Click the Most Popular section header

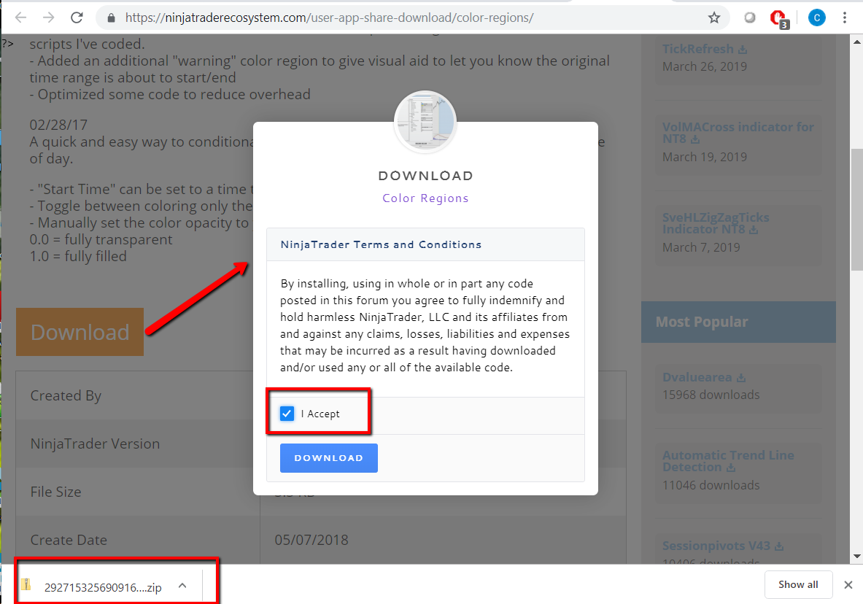pos(738,322)
